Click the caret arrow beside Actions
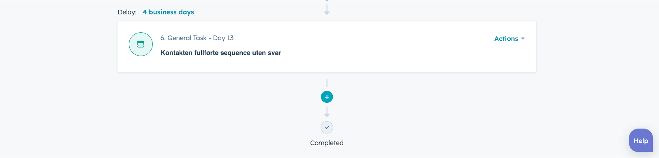The height and width of the screenshot is (158, 659). [x=523, y=39]
